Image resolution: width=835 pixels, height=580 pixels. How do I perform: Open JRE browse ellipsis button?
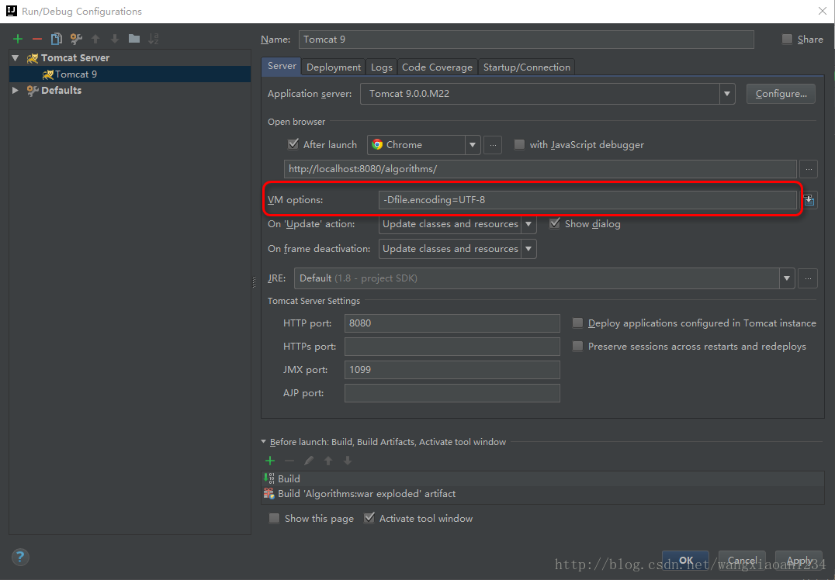(808, 278)
